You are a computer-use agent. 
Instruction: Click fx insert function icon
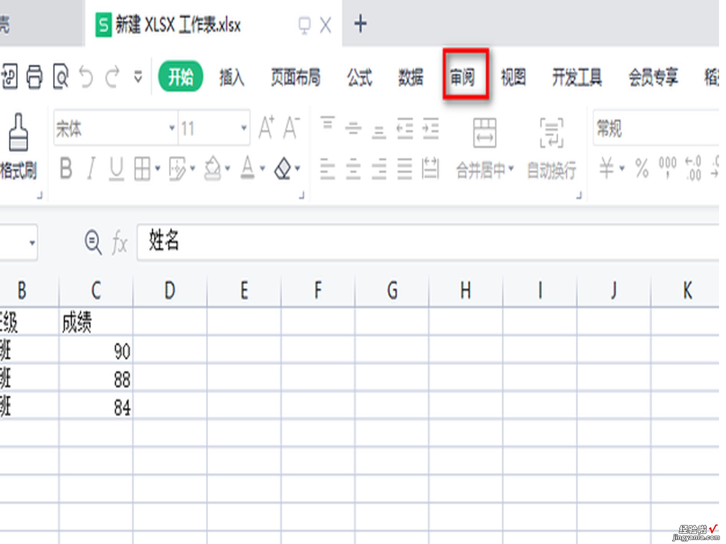tap(119, 243)
